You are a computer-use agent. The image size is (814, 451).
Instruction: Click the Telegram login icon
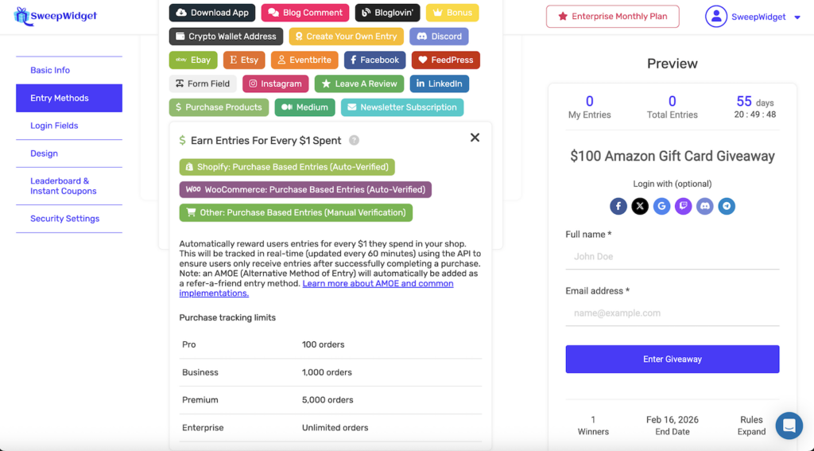point(726,207)
